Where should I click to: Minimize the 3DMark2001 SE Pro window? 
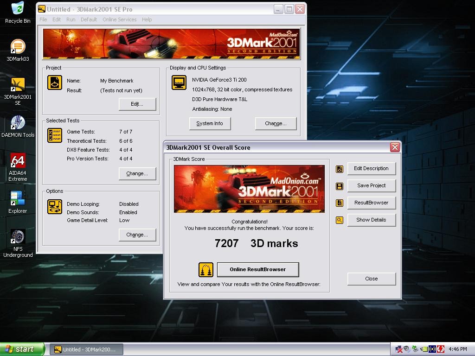[278, 9]
